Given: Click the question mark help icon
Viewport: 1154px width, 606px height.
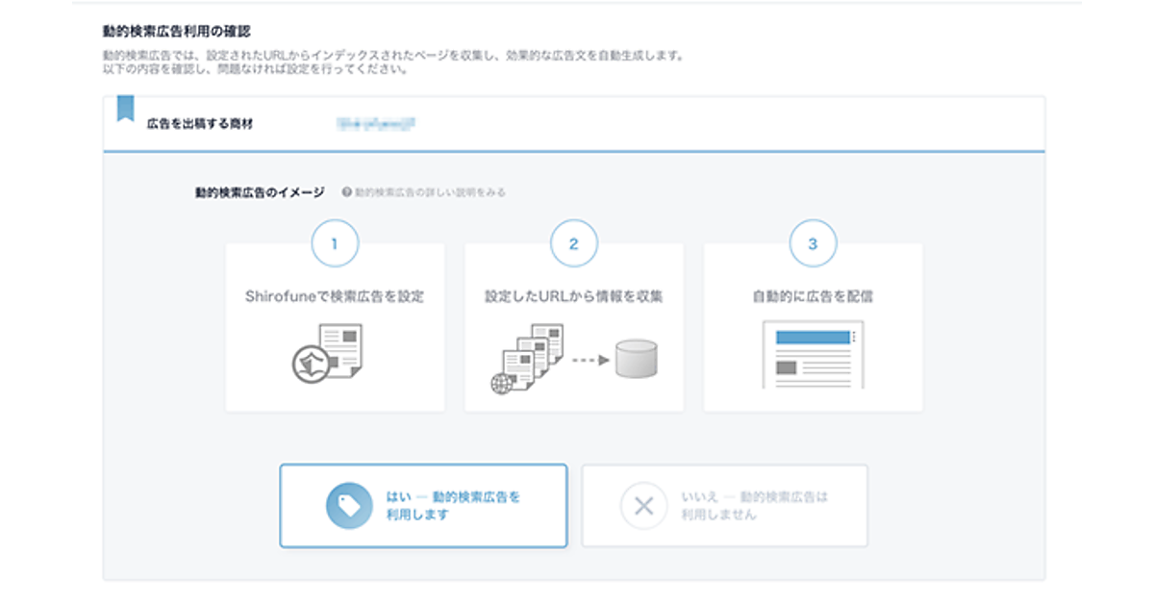Looking at the screenshot, I should tap(346, 192).
